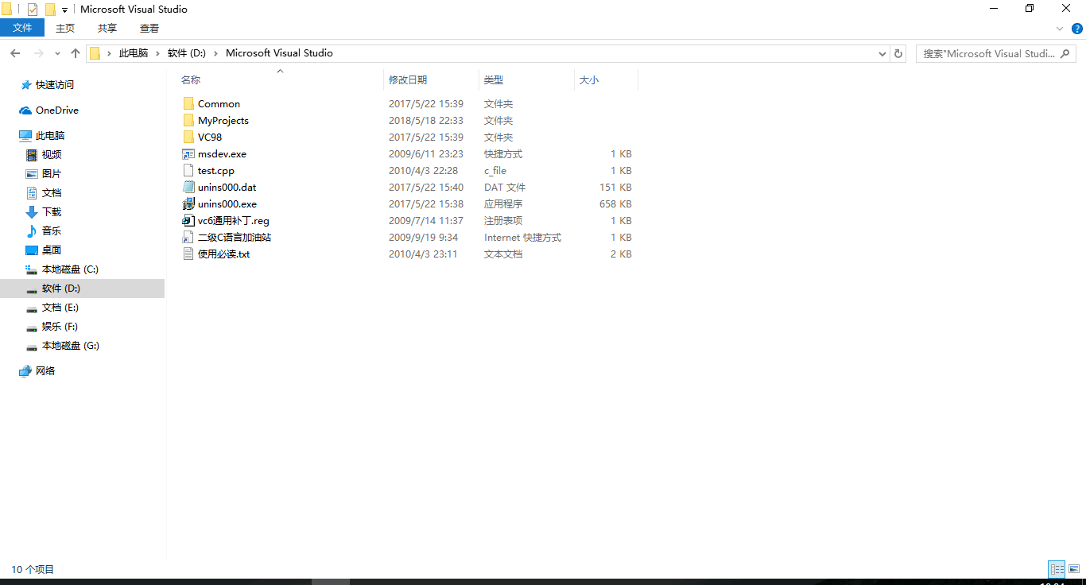1086x585 pixels.
Task: Open the address bar history dropdown
Action: click(x=882, y=53)
